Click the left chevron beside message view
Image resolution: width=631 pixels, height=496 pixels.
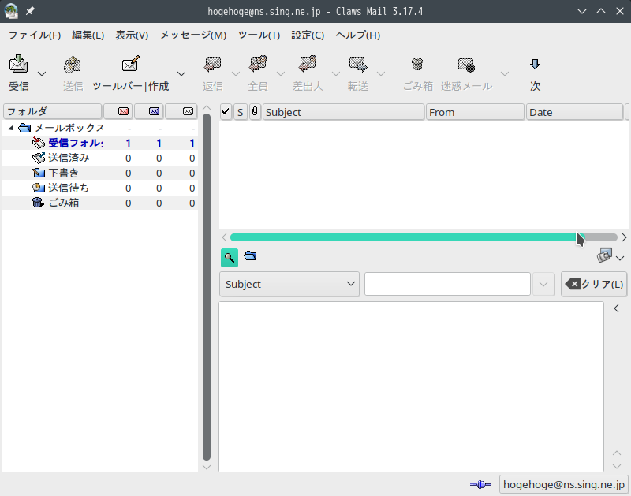click(x=616, y=308)
